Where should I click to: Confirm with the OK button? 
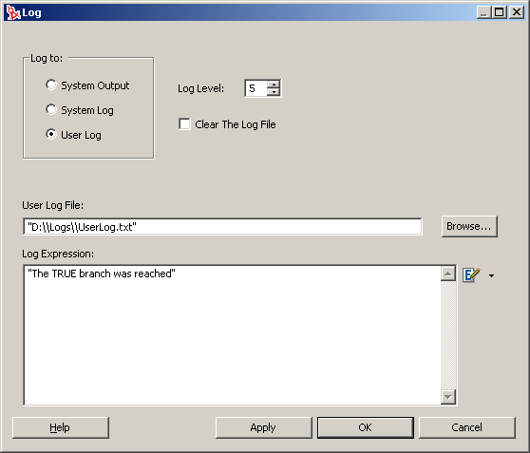point(366,427)
